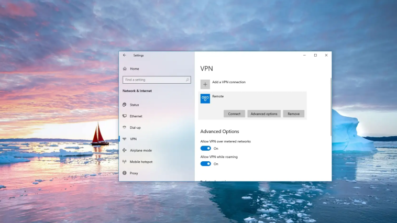The width and height of the screenshot is (397, 223).
Task: Turn off Allow VPN while roaming
Action: (x=206, y=164)
